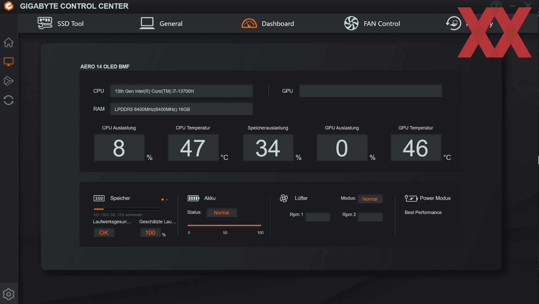Screen dimensions: 539x304
Task: Switch to the General tab
Action: 161,24
